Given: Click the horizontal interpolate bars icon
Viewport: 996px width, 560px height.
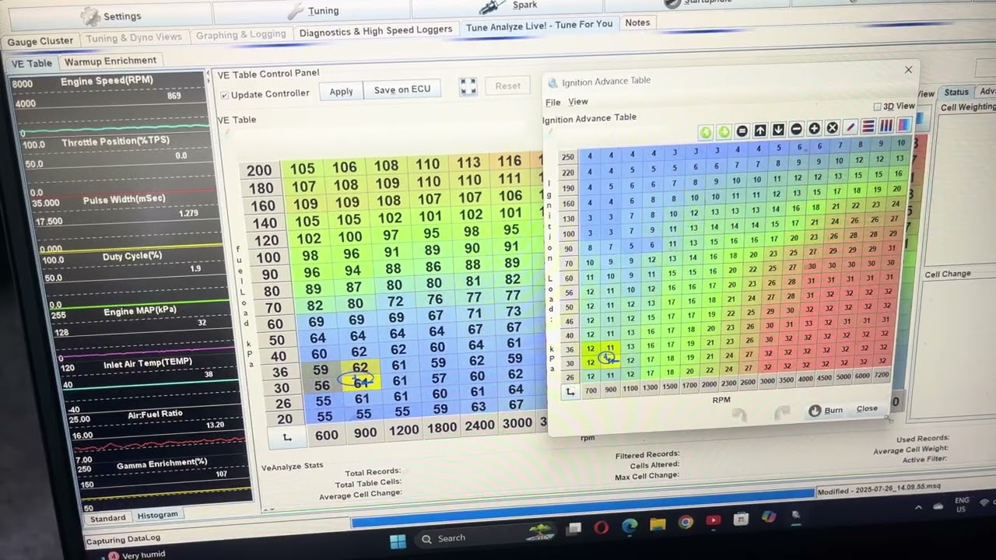Looking at the screenshot, I should click(868, 126).
